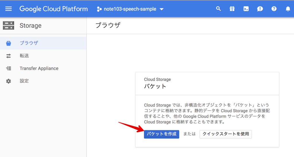This screenshot has width=294, height=157.
Task: Click the transfer arrows icon beside 転送
Action: [8, 56]
